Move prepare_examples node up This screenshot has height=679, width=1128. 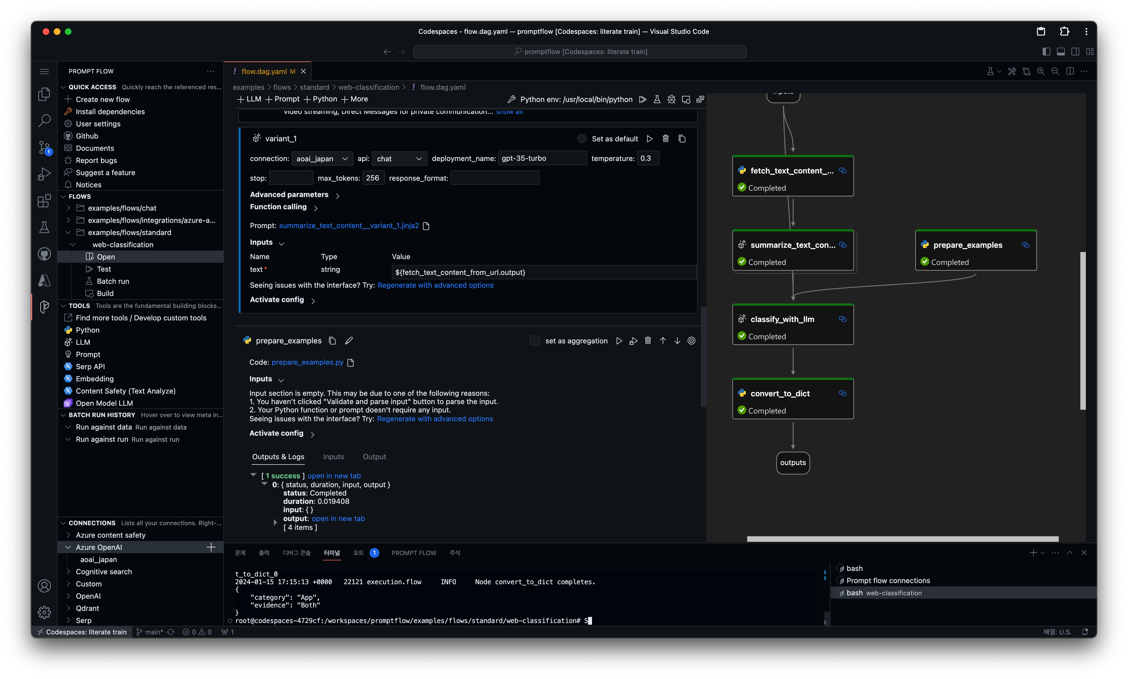(662, 340)
